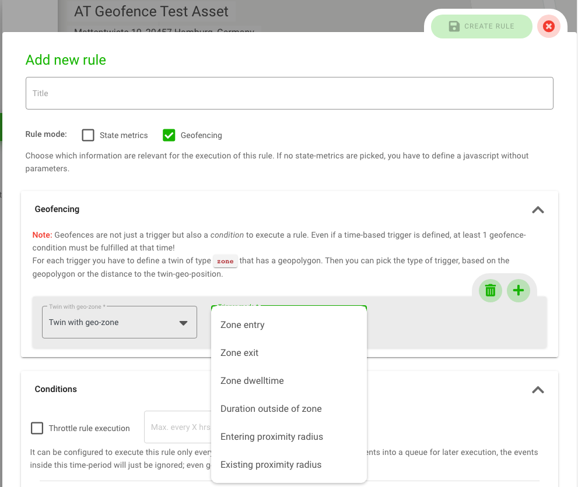Select Entering proximity radius option
This screenshot has width=578, height=487.
pos(271,437)
